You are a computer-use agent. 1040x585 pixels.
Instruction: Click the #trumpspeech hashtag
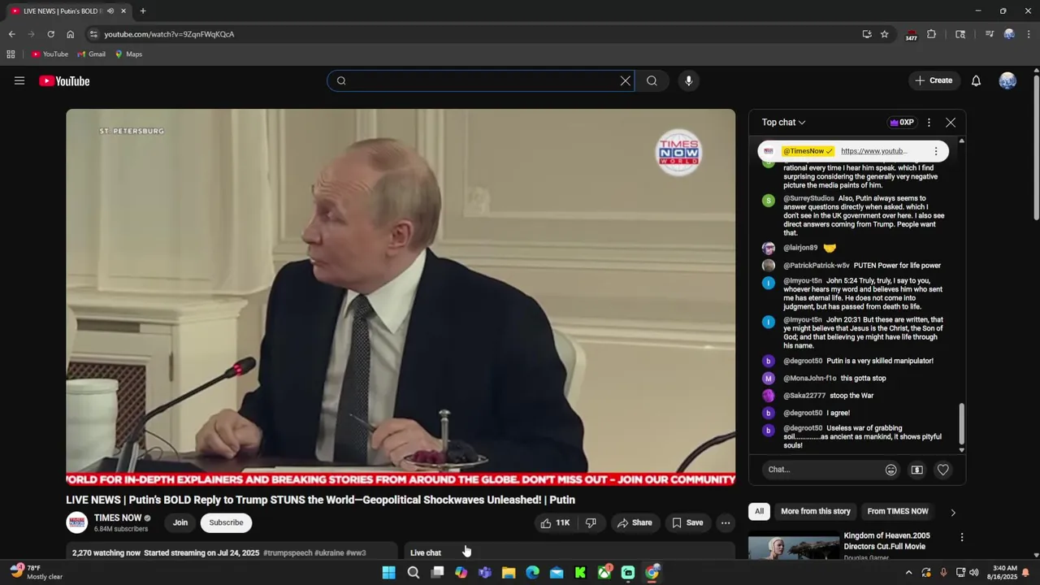point(287,552)
